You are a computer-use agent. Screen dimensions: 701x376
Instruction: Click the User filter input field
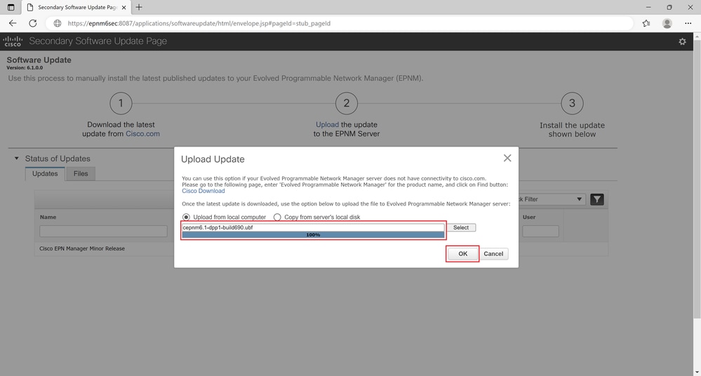(x=540, y=231)
